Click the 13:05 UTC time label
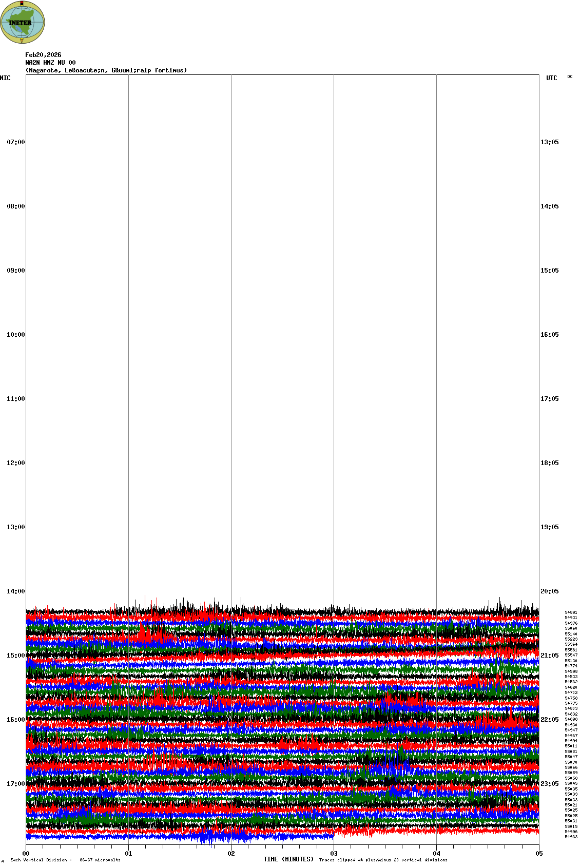This screenshot has width=580, height=867. [x=549, y=142]
